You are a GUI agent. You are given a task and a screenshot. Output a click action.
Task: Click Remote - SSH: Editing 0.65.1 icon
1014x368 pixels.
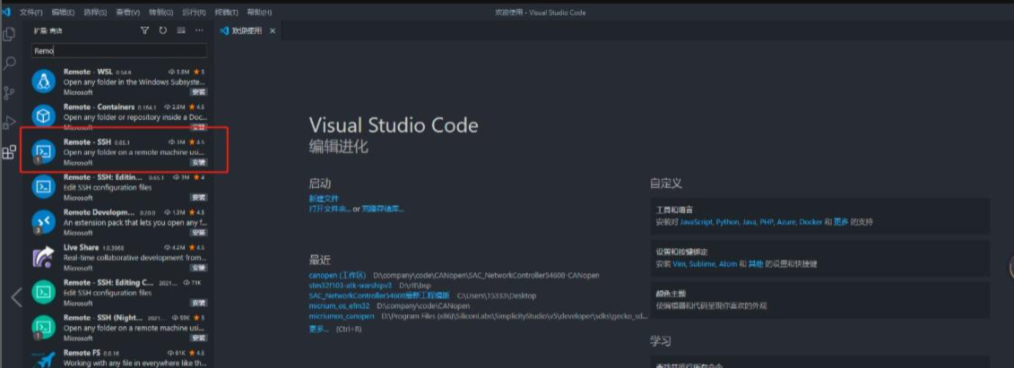point(43,186)
